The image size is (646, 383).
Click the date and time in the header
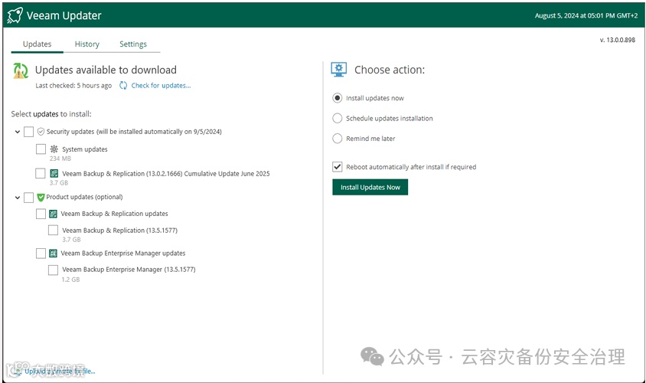(x=586, y=15)
